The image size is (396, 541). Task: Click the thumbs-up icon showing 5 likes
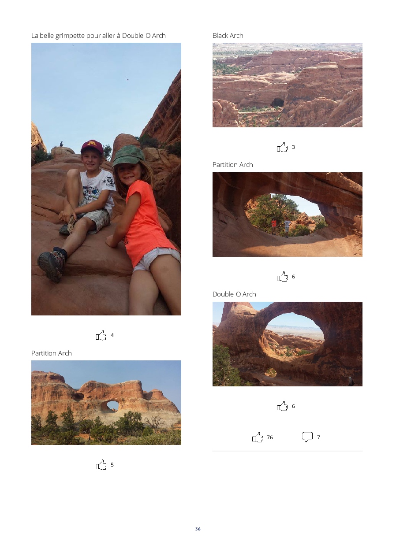click(101, 465)
